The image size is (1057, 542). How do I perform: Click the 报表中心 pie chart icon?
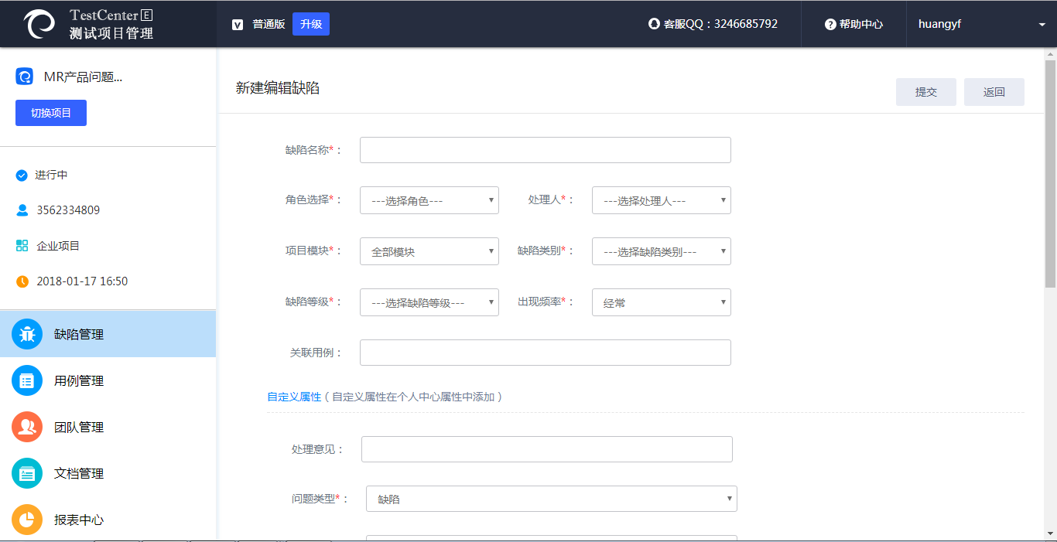pos(27,520)
